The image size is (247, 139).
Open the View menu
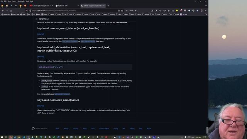tap(9, 1)
